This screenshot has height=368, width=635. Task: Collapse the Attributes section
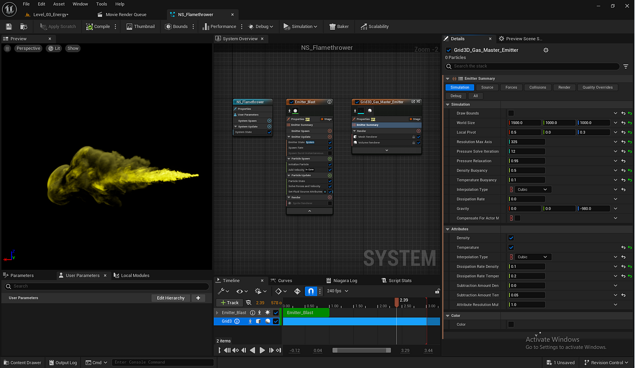point(447,229)
